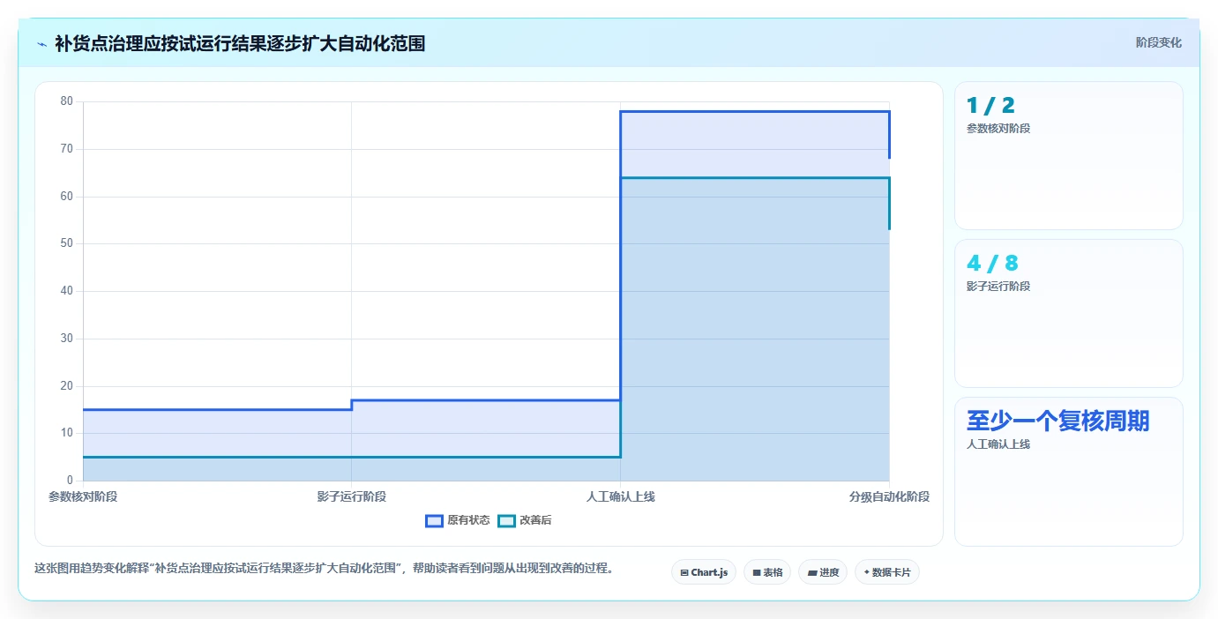The height and width of the screenshot is (619, 1218).
Task: Click the 数据卡片 tag pill
Action: click(887, 572)
